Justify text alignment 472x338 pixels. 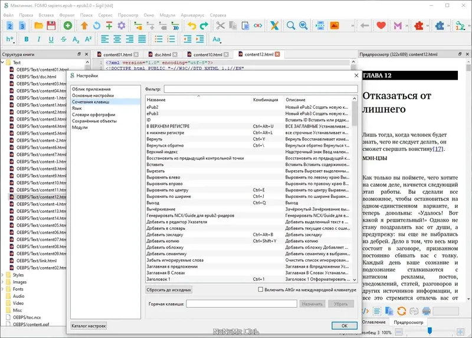(142, 39)
